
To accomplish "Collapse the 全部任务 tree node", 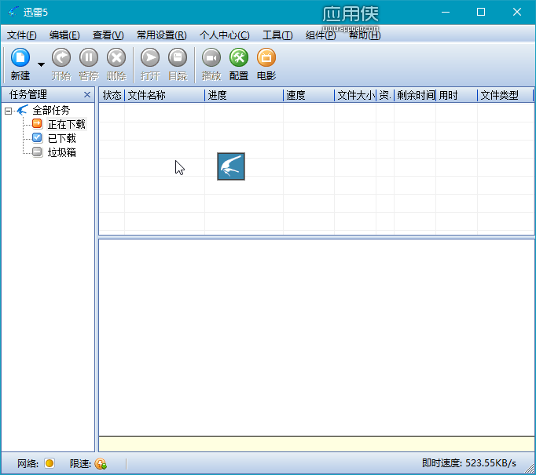I will coord(8,111).
